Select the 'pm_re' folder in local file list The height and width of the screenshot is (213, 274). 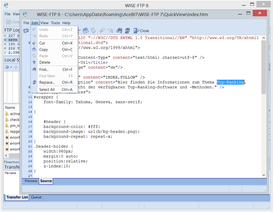coord(12,125)
